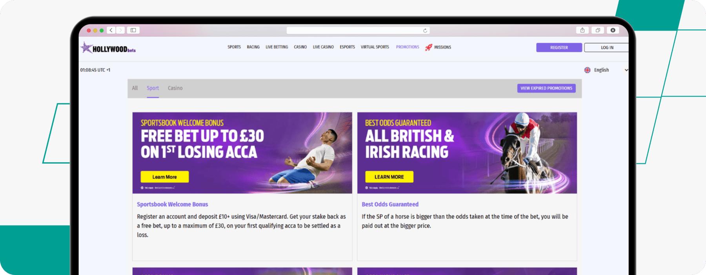Viewport: 706px width, 275px height.
Task: Click the 01:08:45 UTC +1 clock text
Action: 95,70
